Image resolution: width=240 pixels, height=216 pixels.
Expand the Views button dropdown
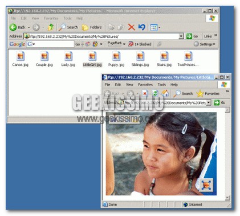pyautogui.click(x=159, y=27)
